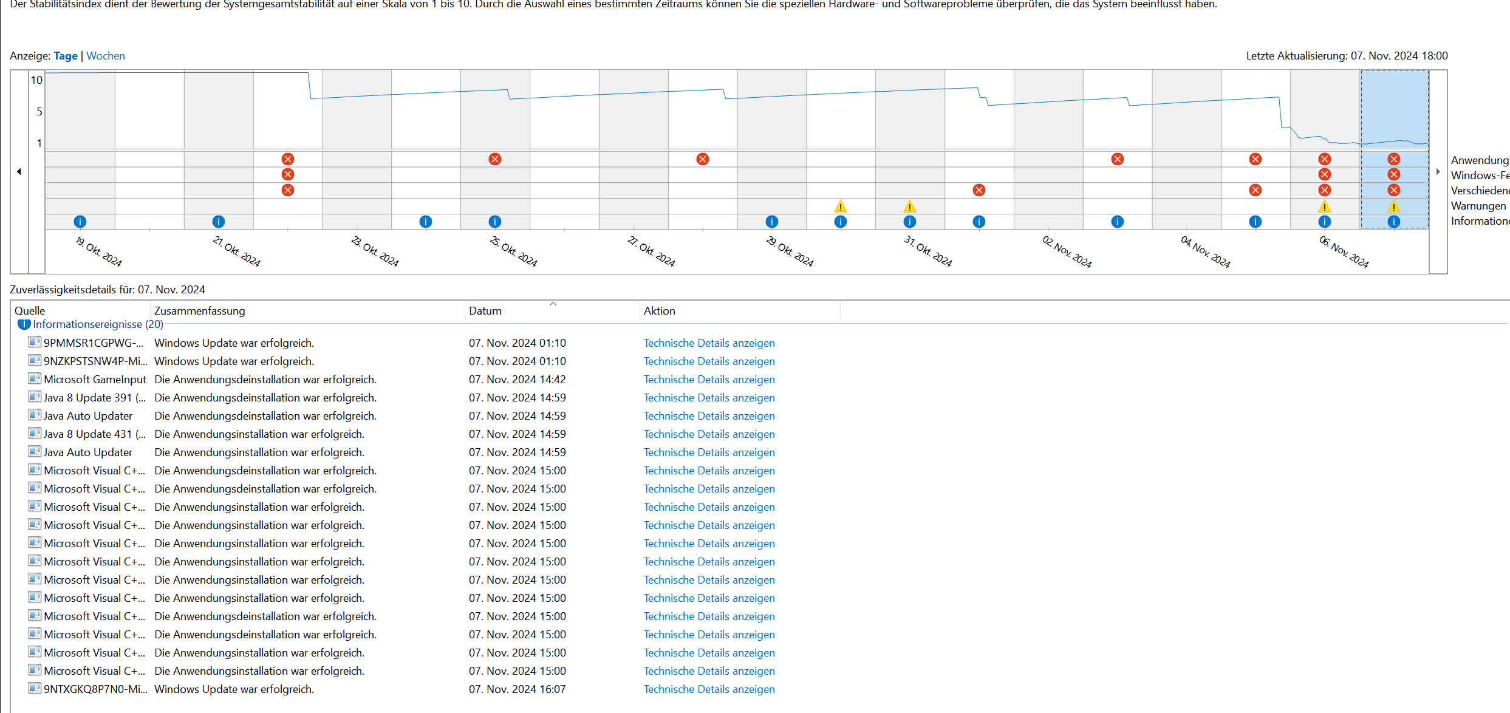The height and width of the screenshot is (713, 1510).
Task: Sort by Datum column header
Action: point(485,311)
